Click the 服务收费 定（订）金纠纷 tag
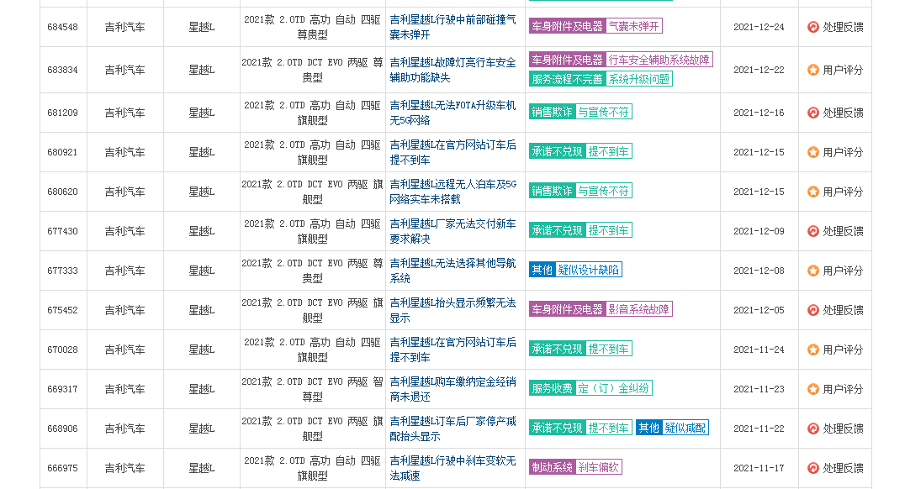Image resolution: width=905 pixels, height=489 pixels. coord(591,388)
